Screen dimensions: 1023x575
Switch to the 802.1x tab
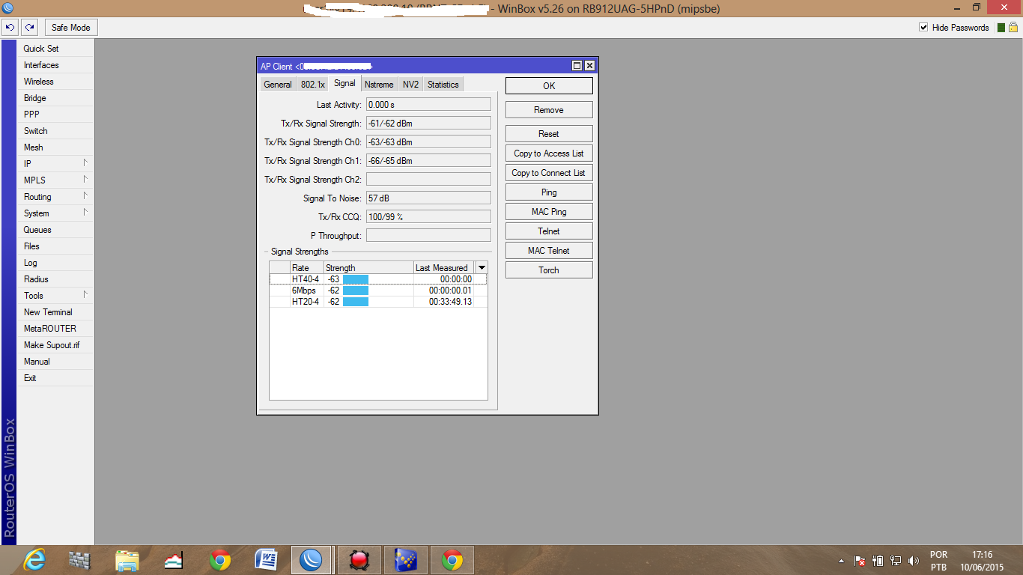(x=313, y=85)
